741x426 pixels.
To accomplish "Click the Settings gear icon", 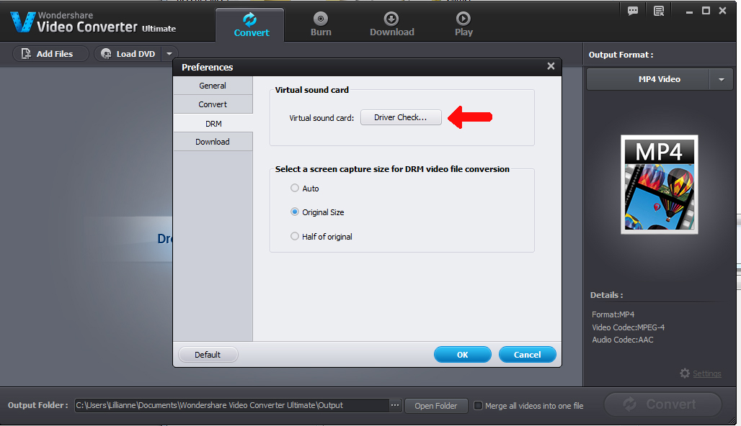I will pyautogui.click(x=685, y=373).
